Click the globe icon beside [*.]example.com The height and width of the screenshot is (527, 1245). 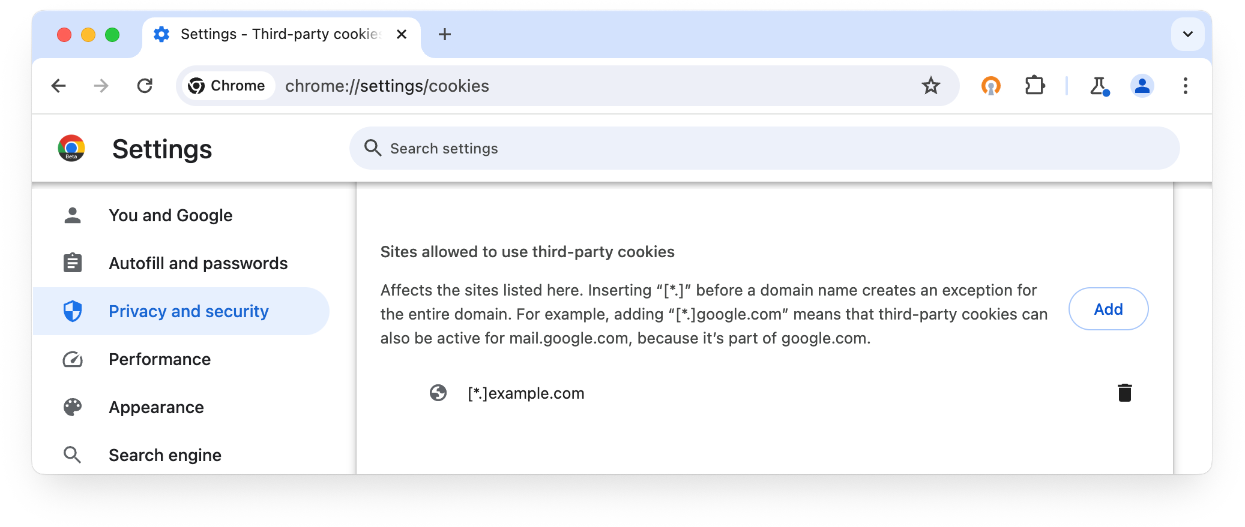(x=439, y=393)
